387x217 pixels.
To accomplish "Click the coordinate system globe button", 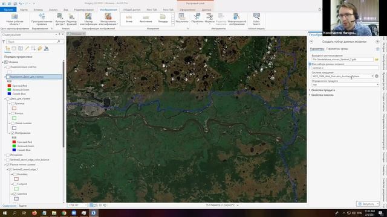I will [x=377, y=76].
